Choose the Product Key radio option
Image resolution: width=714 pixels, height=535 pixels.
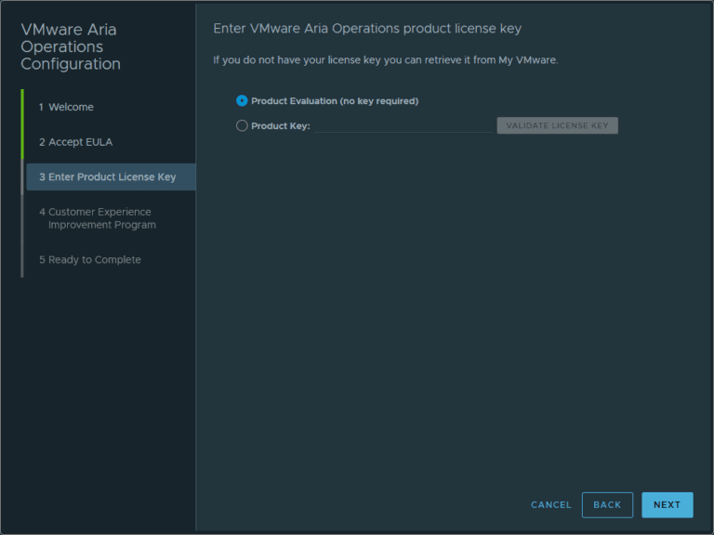click(x=242, y=125)
